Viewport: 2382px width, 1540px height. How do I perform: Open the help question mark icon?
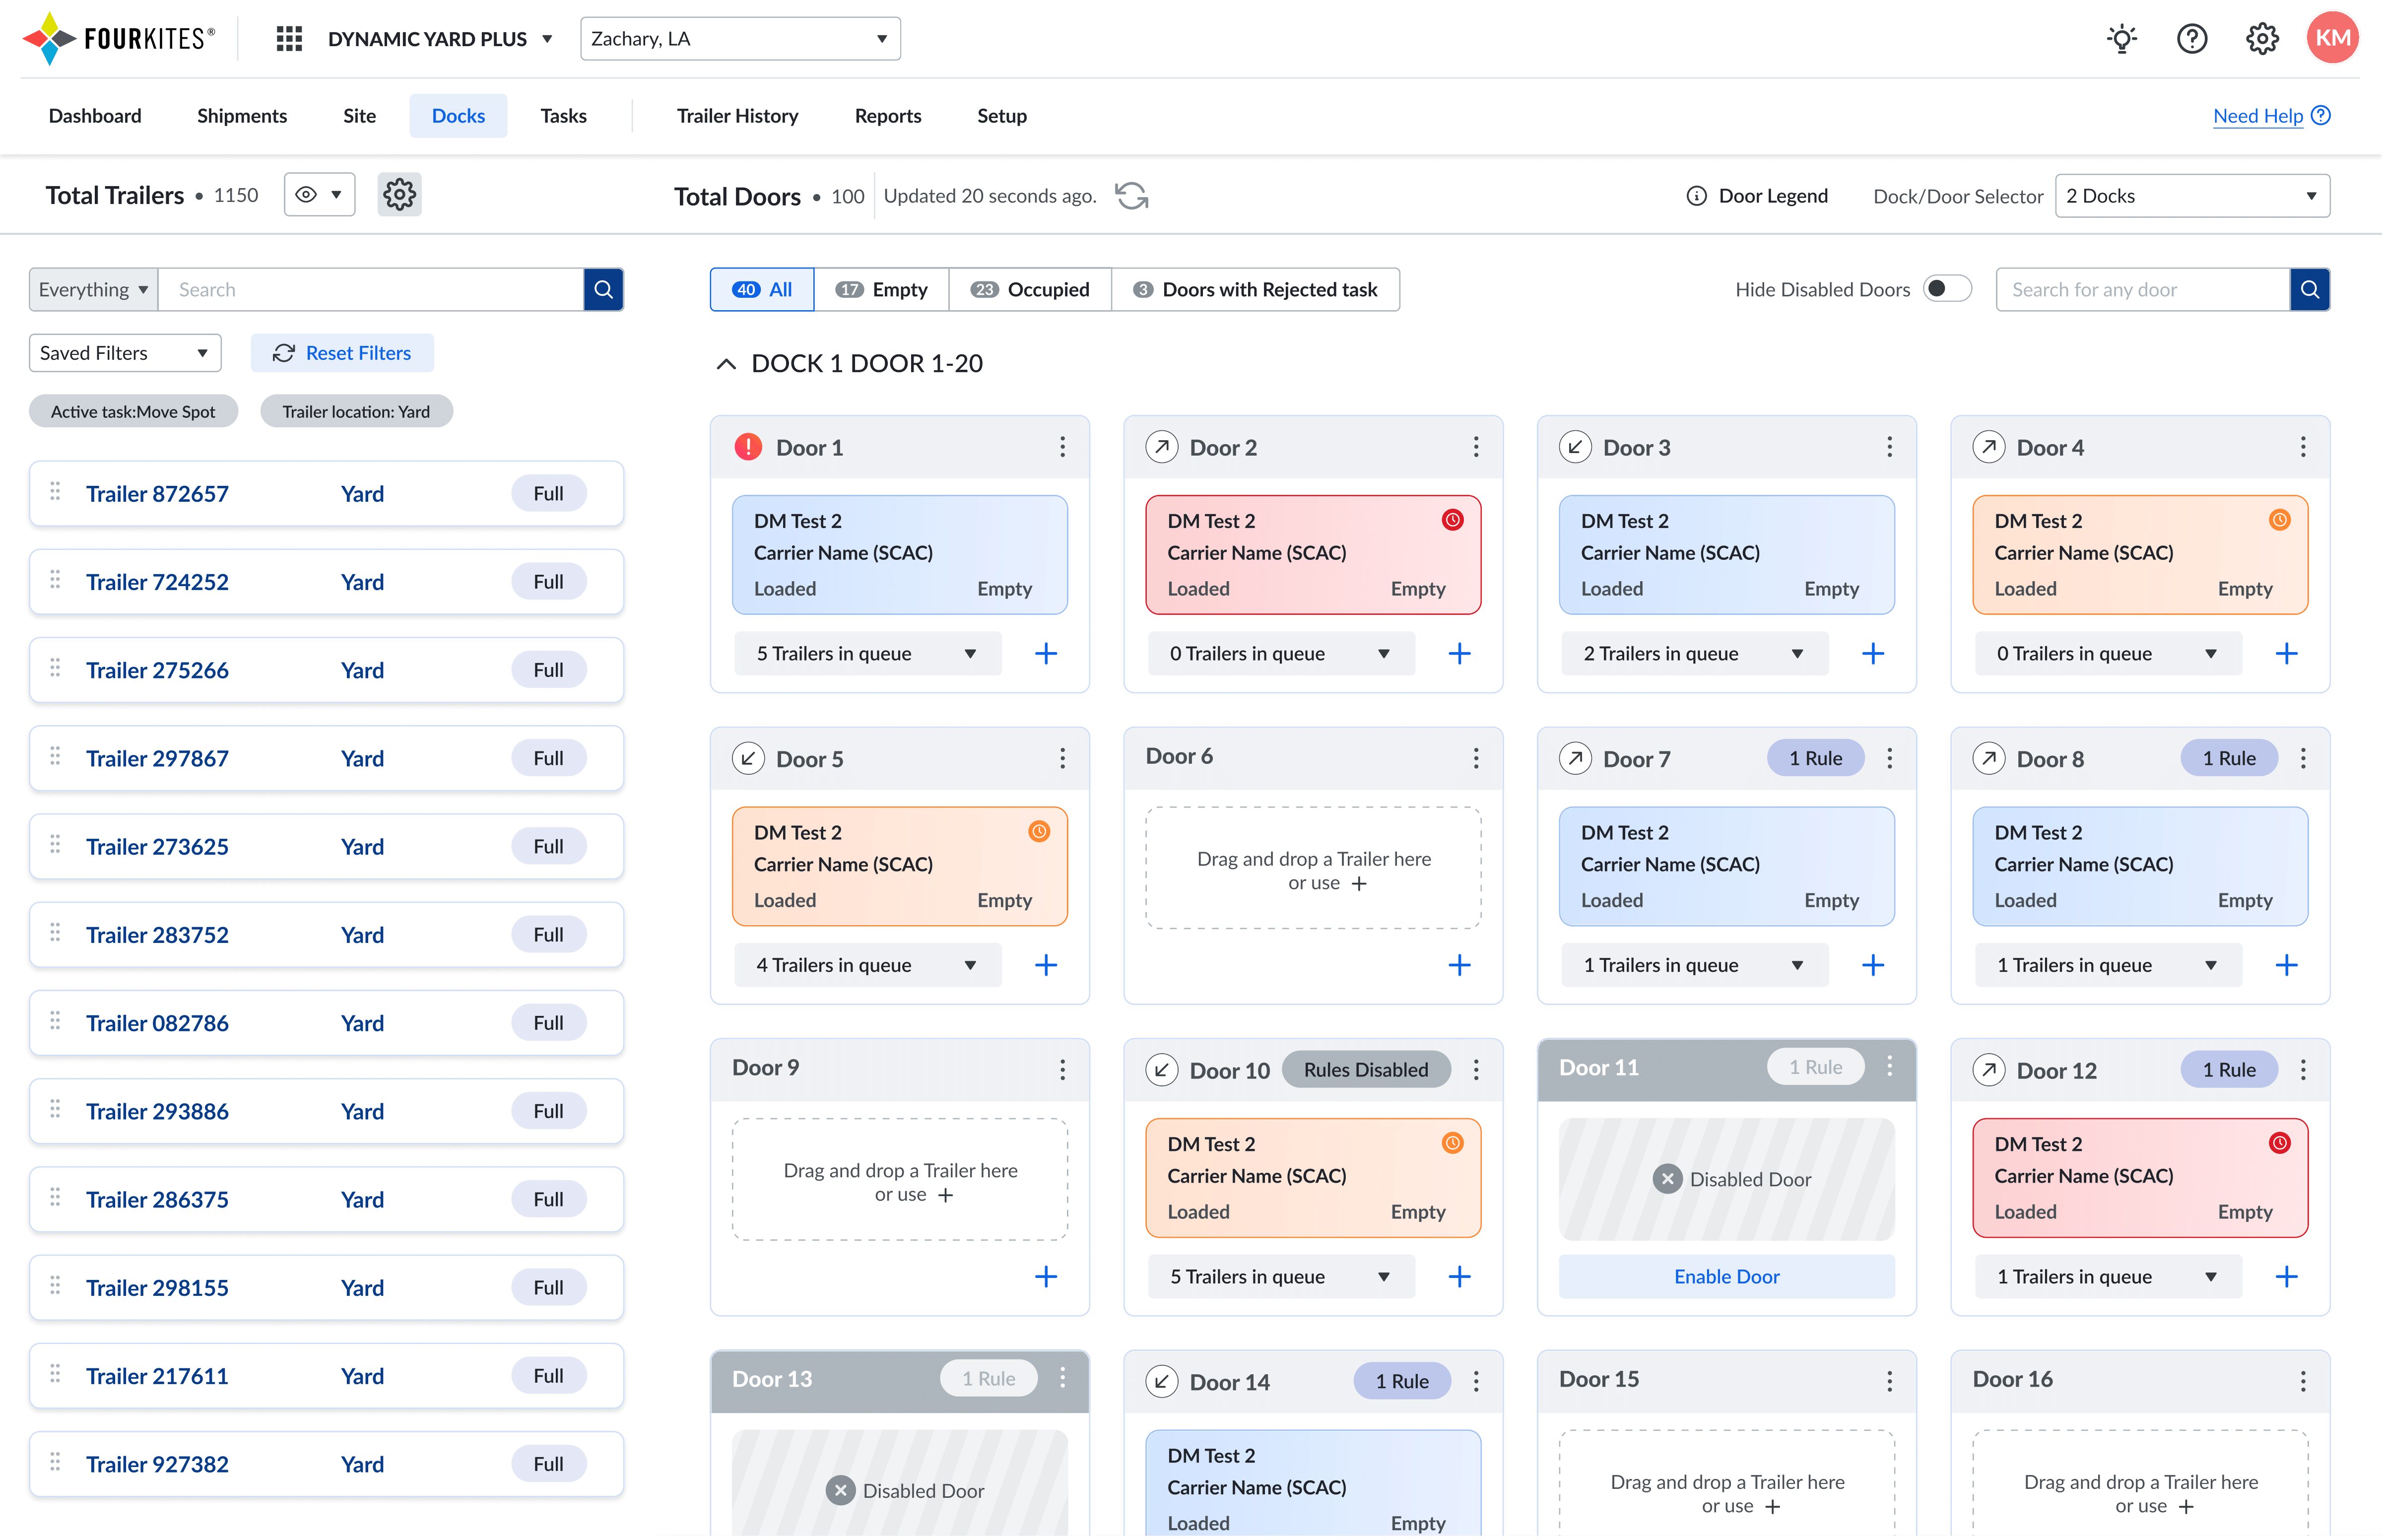tap(2192, 39)
